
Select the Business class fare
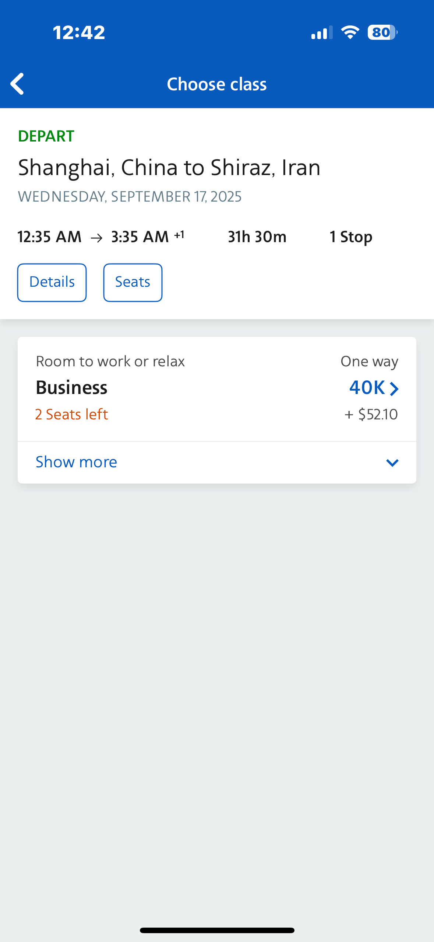pos(72,388)
